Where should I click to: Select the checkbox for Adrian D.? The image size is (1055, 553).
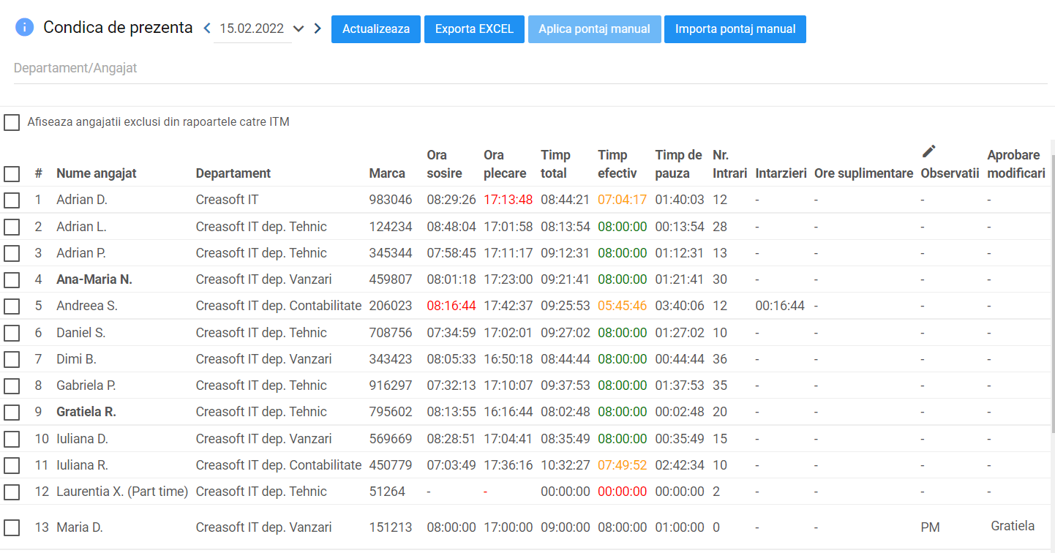pyautogui.click(x=12, y=200)
